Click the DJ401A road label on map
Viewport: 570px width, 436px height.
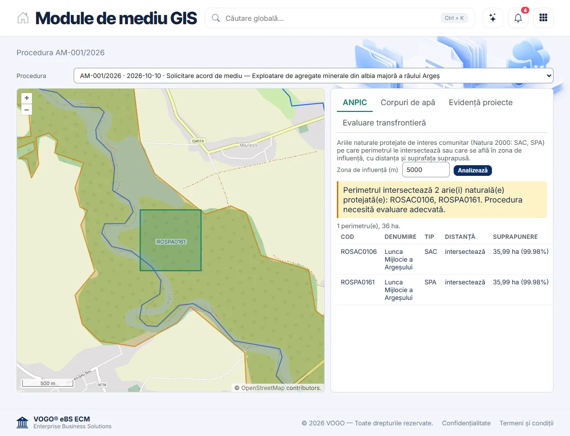point(198,141)
